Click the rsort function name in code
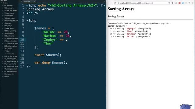 pyautogui.click(x=39, y=55)
